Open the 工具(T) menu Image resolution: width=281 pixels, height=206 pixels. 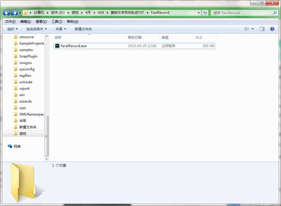pos(57,22)
